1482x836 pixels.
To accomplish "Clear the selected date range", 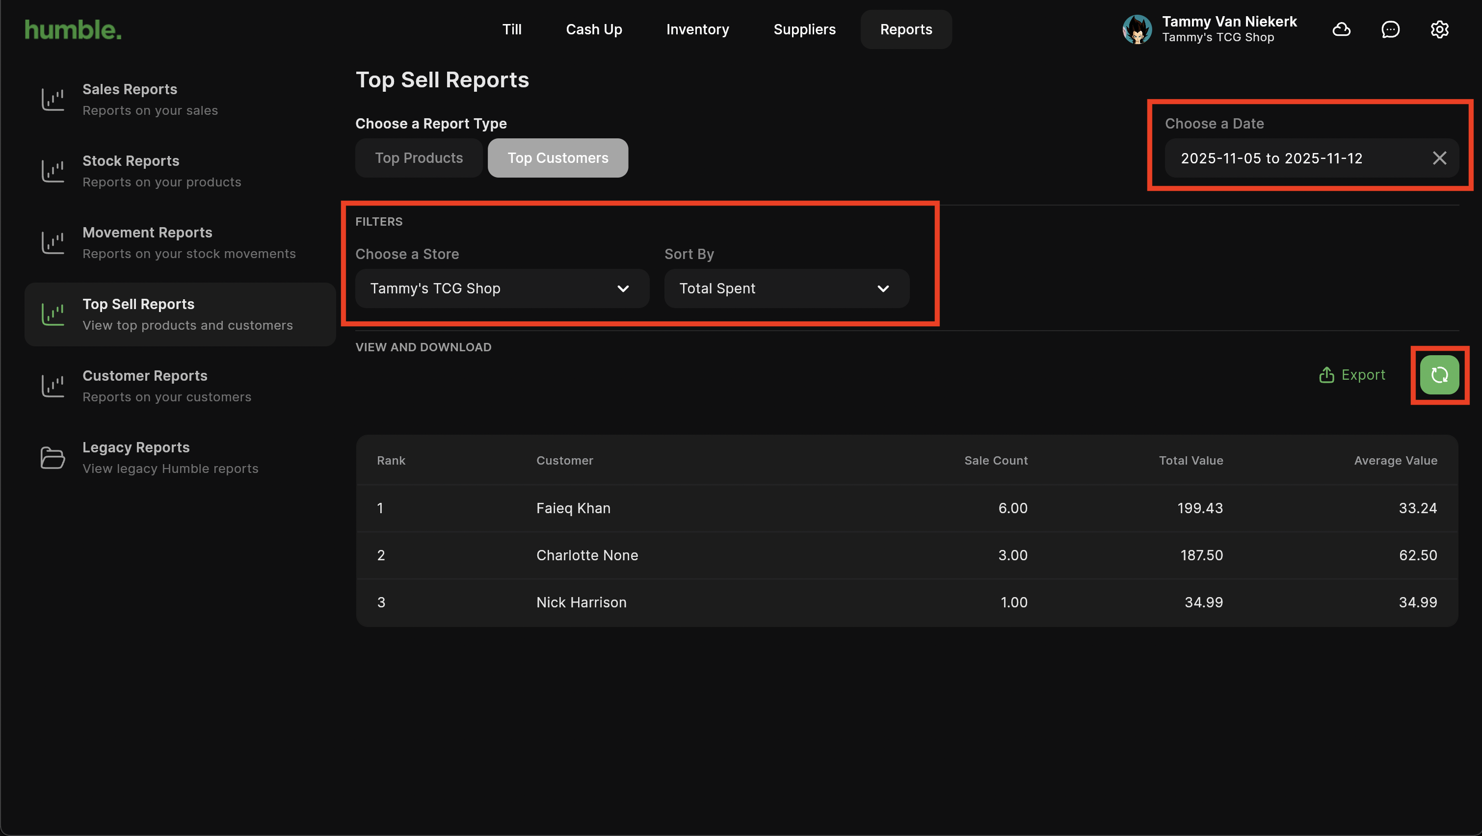I will [1439, 158].
